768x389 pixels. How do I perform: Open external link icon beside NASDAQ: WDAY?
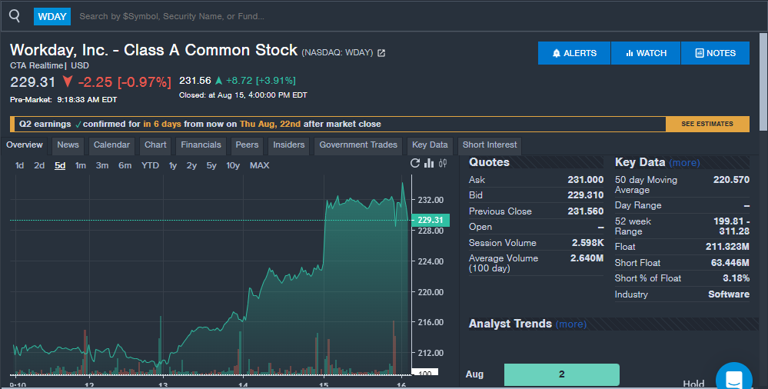click(x=381, y=53)
